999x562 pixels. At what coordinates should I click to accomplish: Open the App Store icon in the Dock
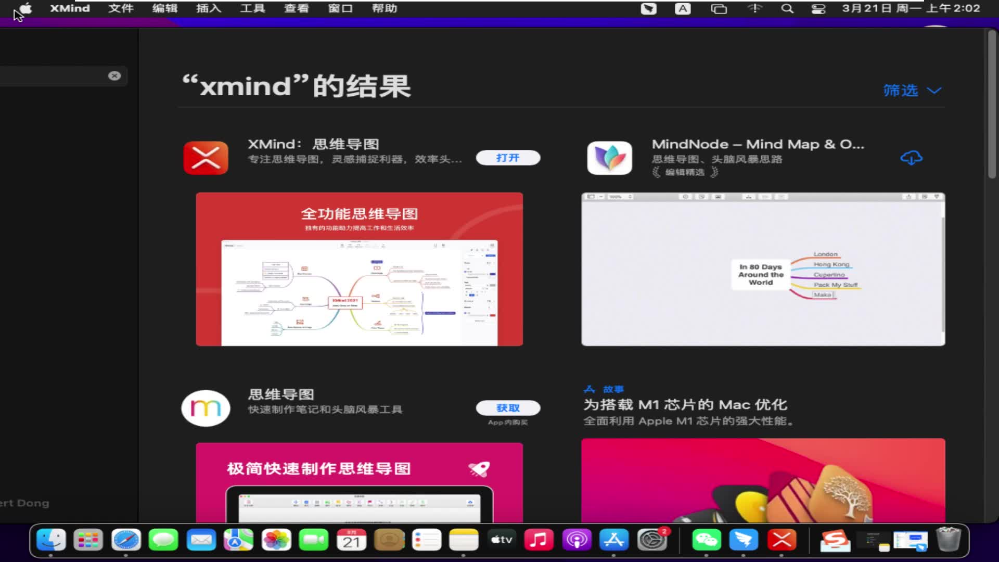click(614, 540)
